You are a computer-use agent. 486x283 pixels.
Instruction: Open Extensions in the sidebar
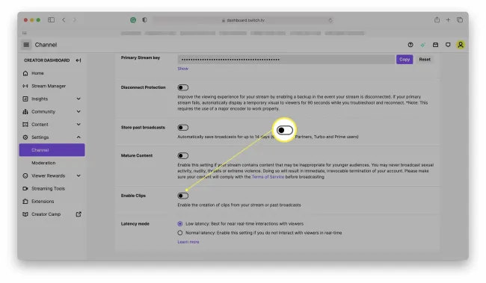click(43, 202)
